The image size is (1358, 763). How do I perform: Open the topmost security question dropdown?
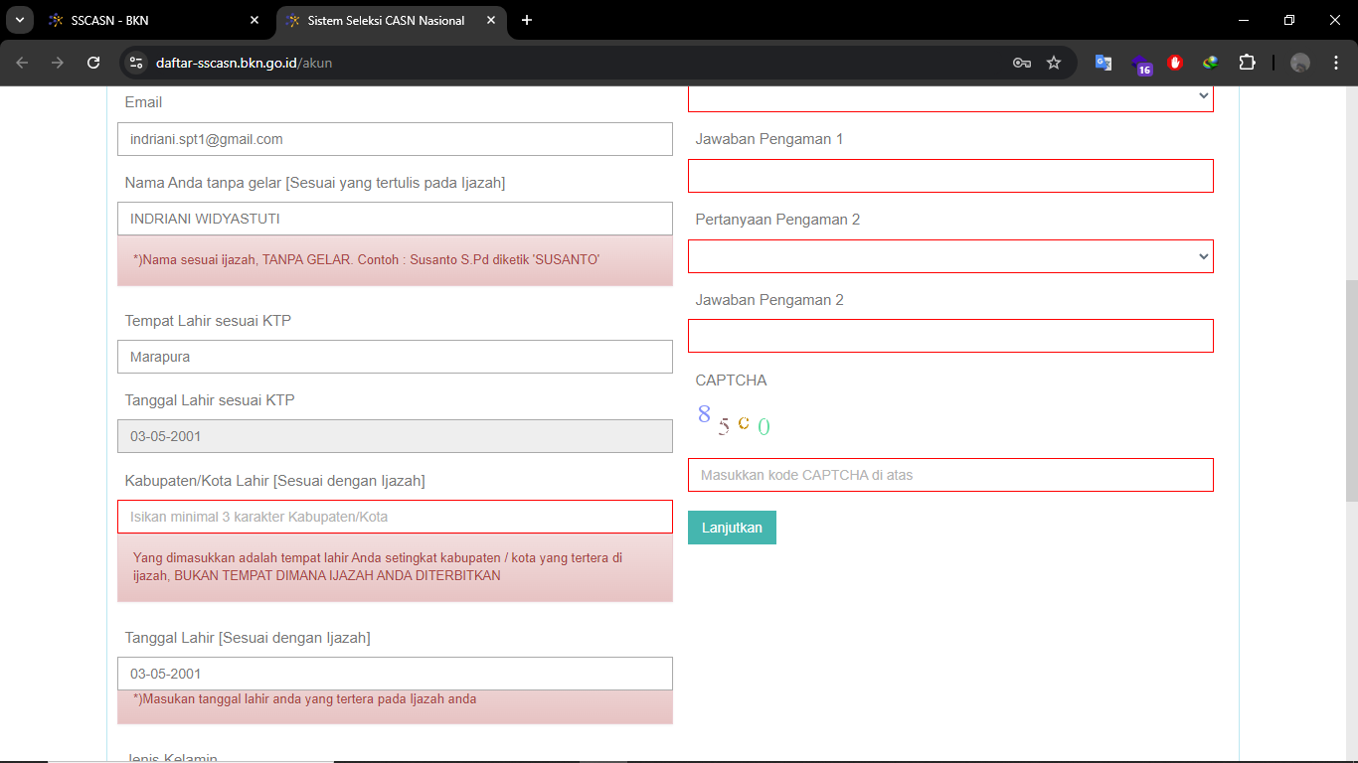pos(950,96)
